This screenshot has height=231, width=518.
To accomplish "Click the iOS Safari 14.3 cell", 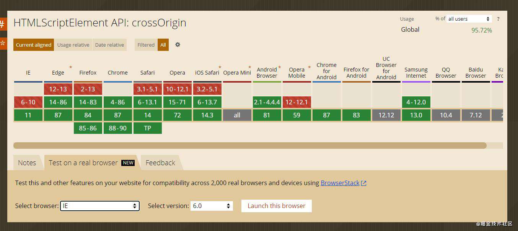I will (207, 115).
